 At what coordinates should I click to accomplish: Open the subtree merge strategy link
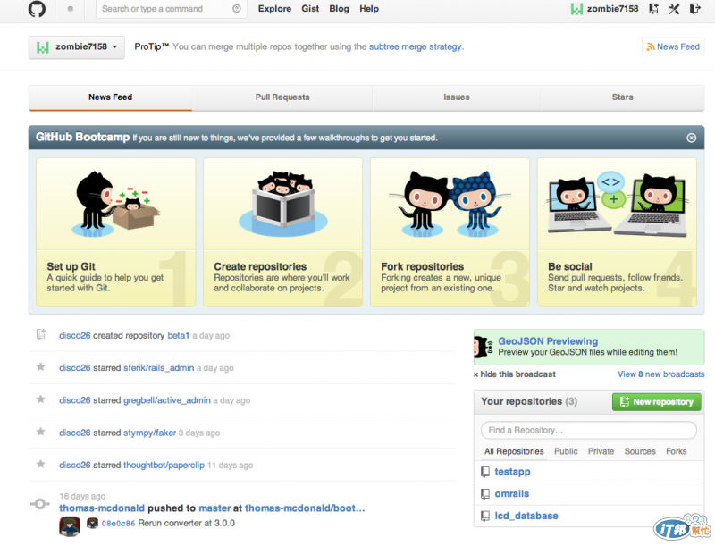click(x=416, y=46)
